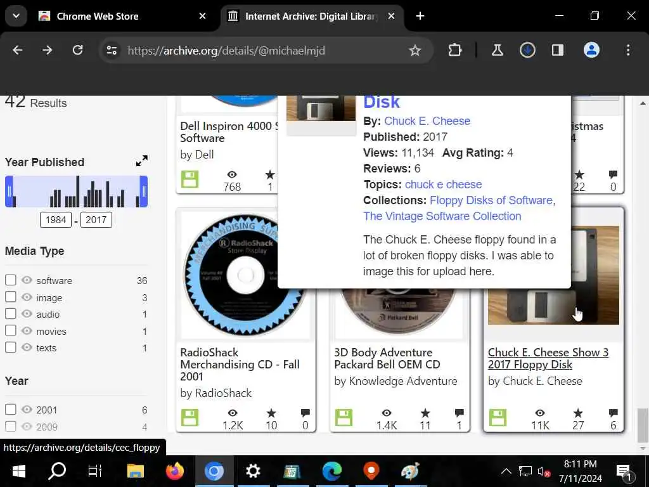Click the favorites star on Chuck E. Cheese card
The height and width of the screenshot is (487, 649).
578,413
